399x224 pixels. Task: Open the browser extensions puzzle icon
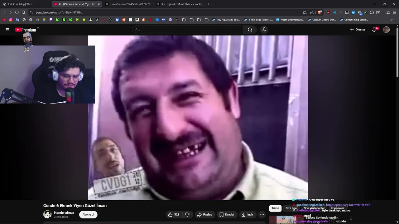(x=372, y=12)
